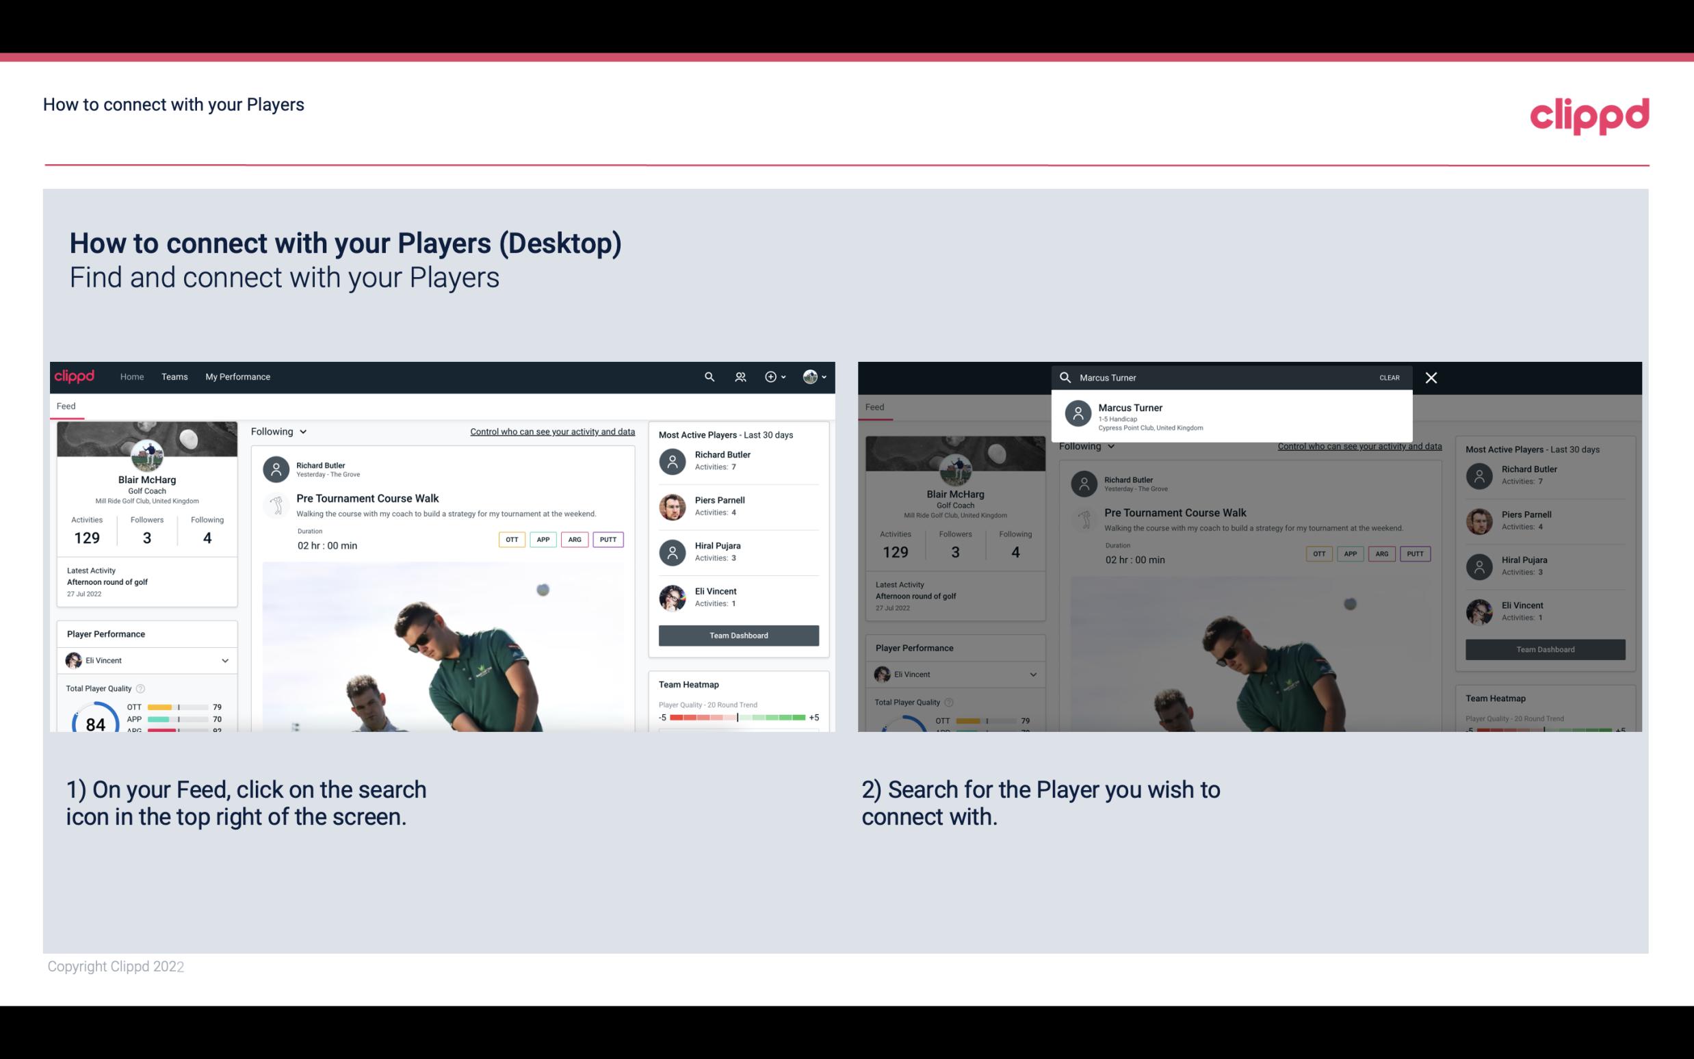Toggle Following status on right panel feed
This screenshot has height=1059, width=1694.
point(1084,445)
